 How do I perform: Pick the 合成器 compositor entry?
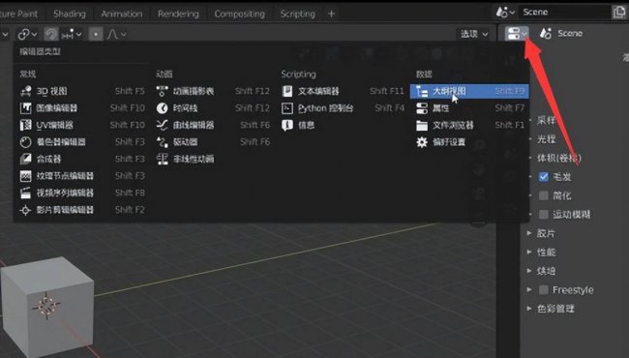[82, 159]
